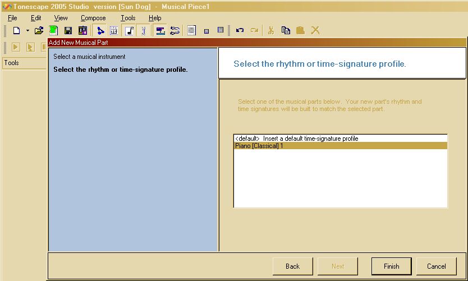Viewport: 468px width, 281px height.
Task: Click the colorful layout icon beside Save
Action: click(x=82, y=30)
